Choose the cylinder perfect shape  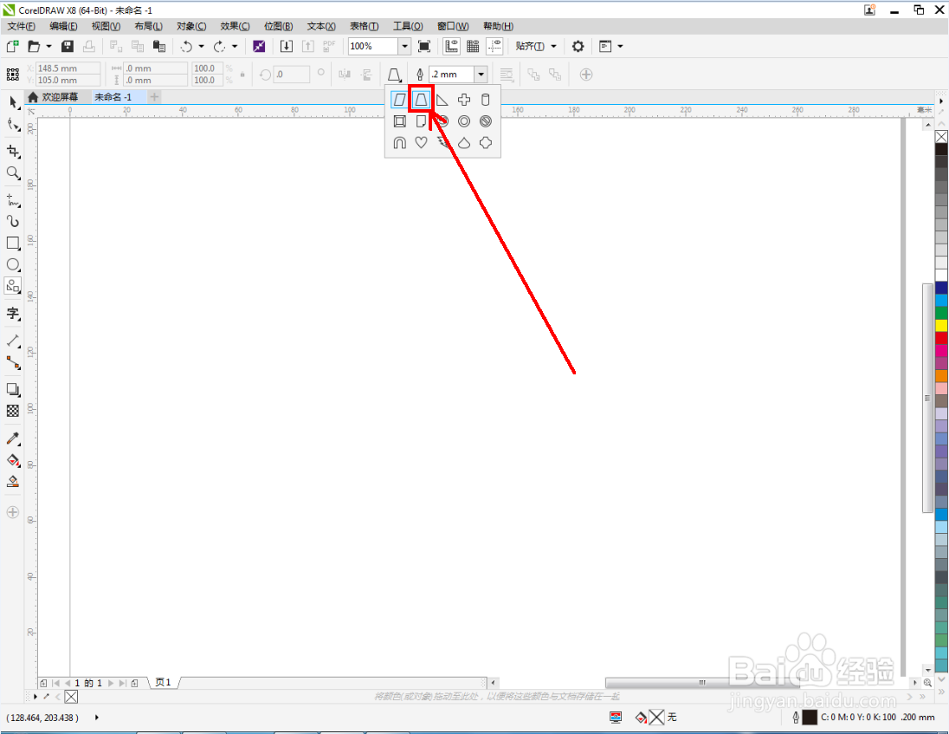click(486, 100)
